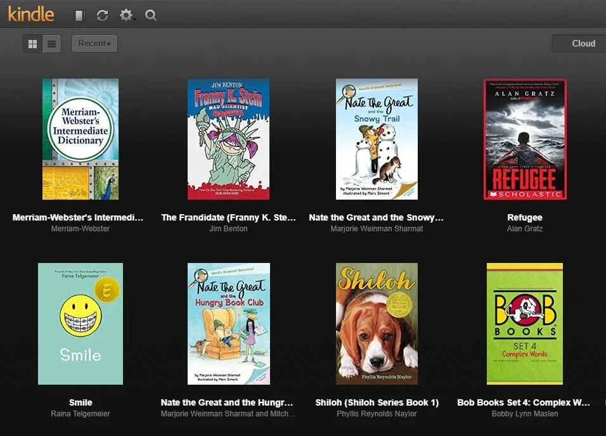
Task: Click the title "Shiloh (Shiloh Series Book 1)"
Action: [377, 402]
